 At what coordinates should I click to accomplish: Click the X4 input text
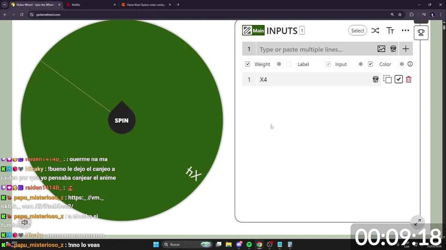click(263, 80)
